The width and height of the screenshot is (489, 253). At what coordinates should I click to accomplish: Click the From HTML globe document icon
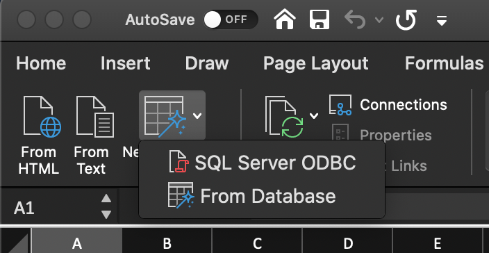[x=42, y=117]
